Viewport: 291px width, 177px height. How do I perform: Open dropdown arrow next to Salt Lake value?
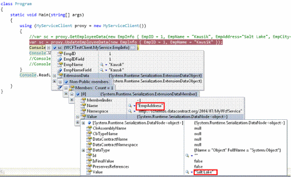click(x=192, y=172)
